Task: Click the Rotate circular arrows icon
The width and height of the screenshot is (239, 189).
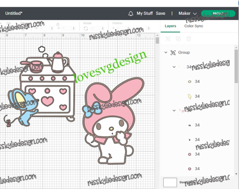Action: (86, 29)
